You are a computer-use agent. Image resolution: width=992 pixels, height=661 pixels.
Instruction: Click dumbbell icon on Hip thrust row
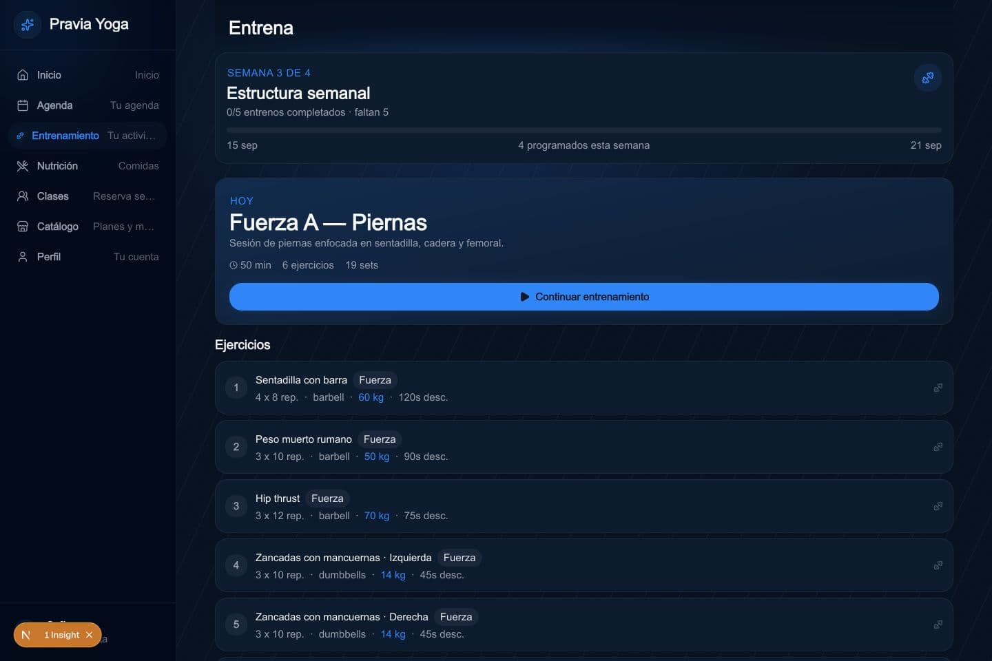[938, 506]
